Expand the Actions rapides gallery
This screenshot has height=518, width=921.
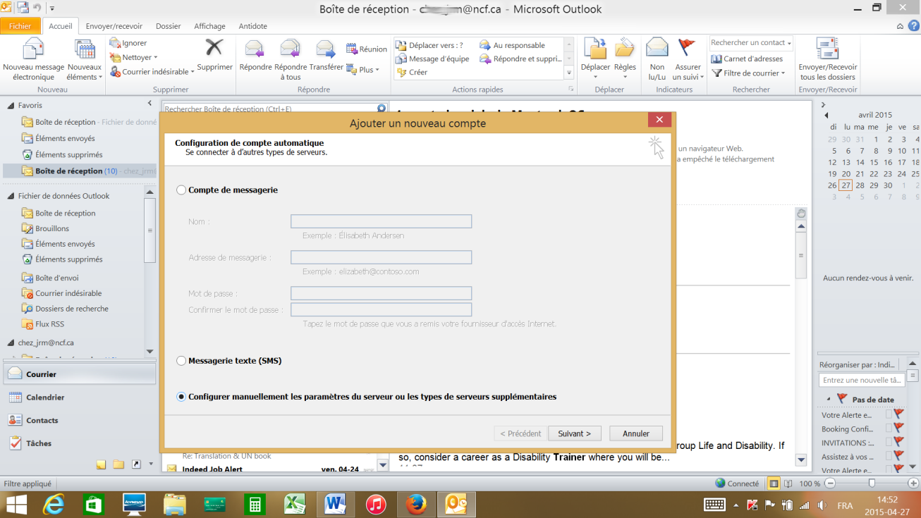point(568,73)
